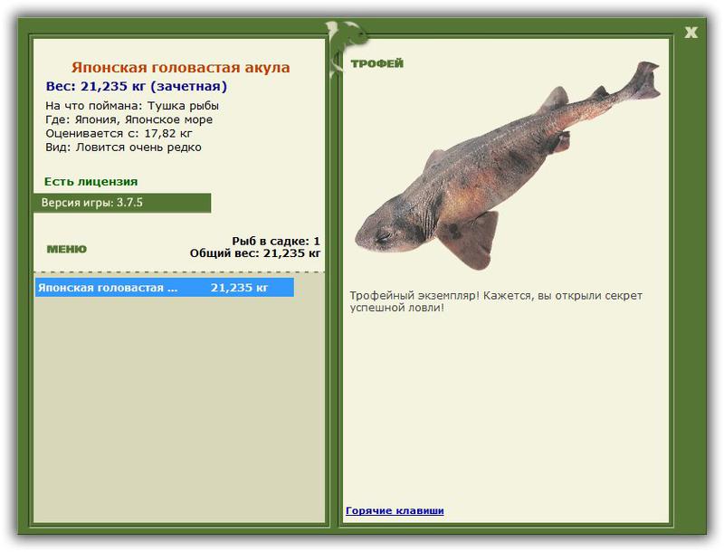
Task: Click the Рыб в садке: 1 counter
Action: 276,241
